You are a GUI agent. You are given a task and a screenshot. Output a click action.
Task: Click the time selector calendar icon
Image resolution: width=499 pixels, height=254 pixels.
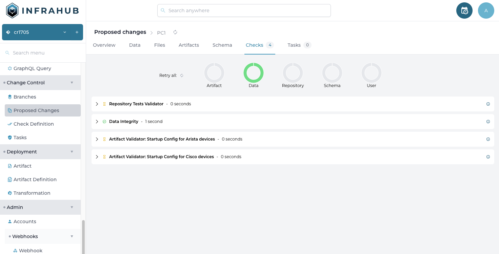[x=464, y=10]
